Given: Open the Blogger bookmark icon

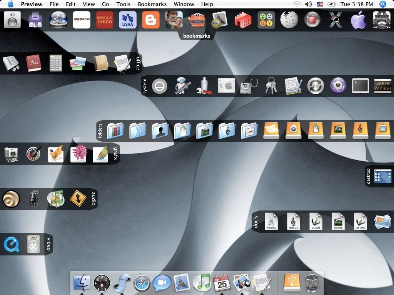Looking at the screenshot, I should pos(150,20).
